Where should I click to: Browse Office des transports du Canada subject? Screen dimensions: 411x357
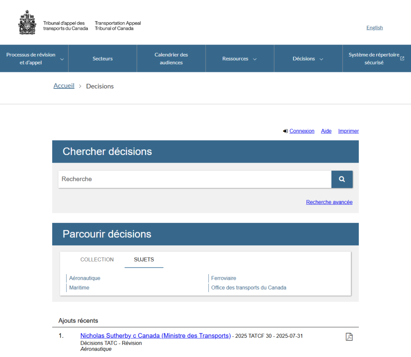coord(248,288)
